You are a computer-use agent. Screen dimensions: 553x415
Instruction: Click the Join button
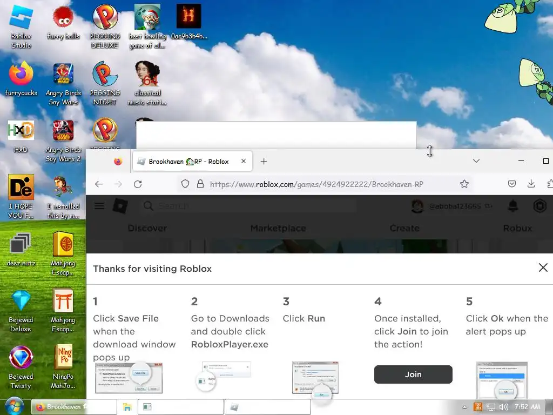[x=413, y=374]
